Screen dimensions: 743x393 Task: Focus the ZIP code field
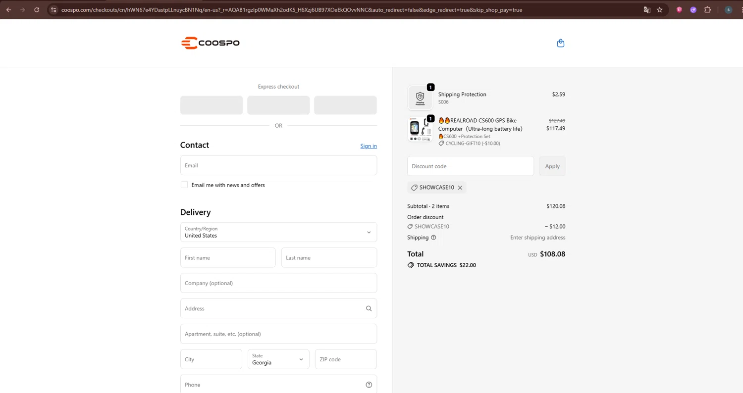coord(346,359)
